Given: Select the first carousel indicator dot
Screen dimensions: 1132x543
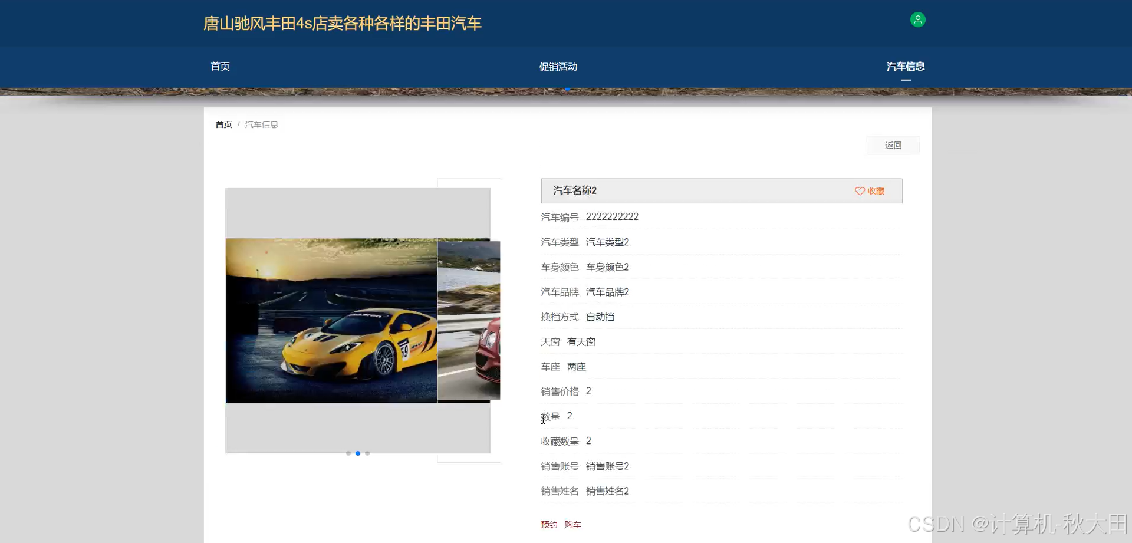Looking at the screenshot, I should pyautogui.click(x=348, y=453).
